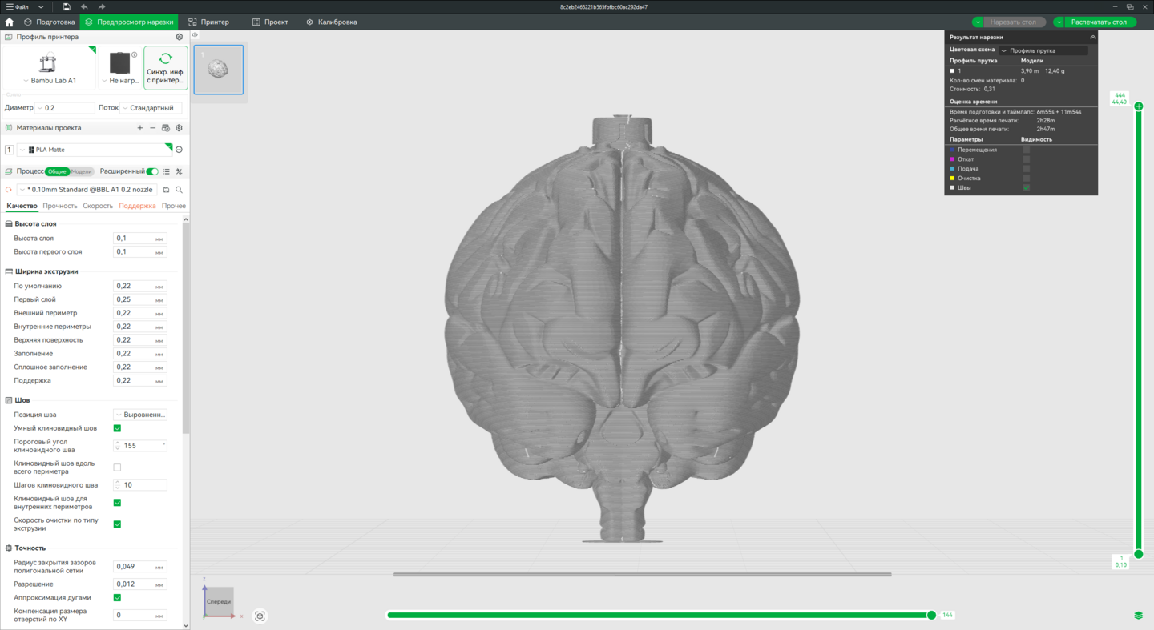Enable Подача visibility checkbox

(1026, 169)
